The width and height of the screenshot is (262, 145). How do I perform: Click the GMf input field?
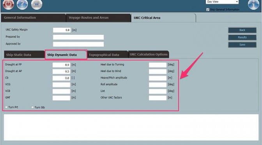point(61,98)
